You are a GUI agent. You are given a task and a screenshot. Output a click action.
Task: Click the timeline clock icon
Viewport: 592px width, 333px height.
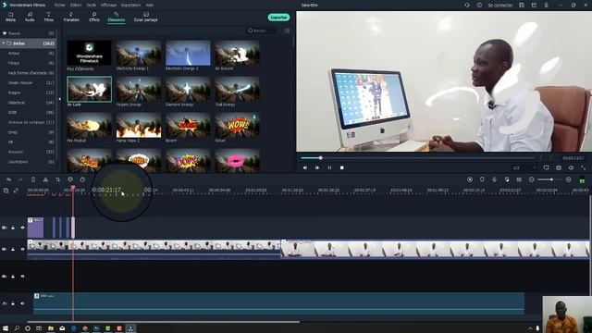point(82,179)
